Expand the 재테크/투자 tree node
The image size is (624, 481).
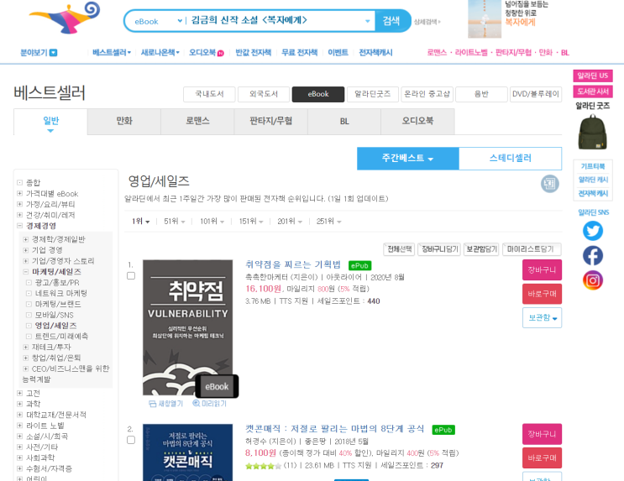tap(25, 347)
